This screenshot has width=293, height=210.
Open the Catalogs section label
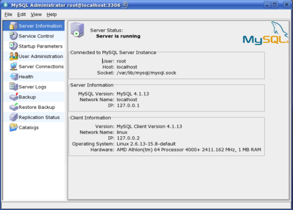[x=29, y=127]
